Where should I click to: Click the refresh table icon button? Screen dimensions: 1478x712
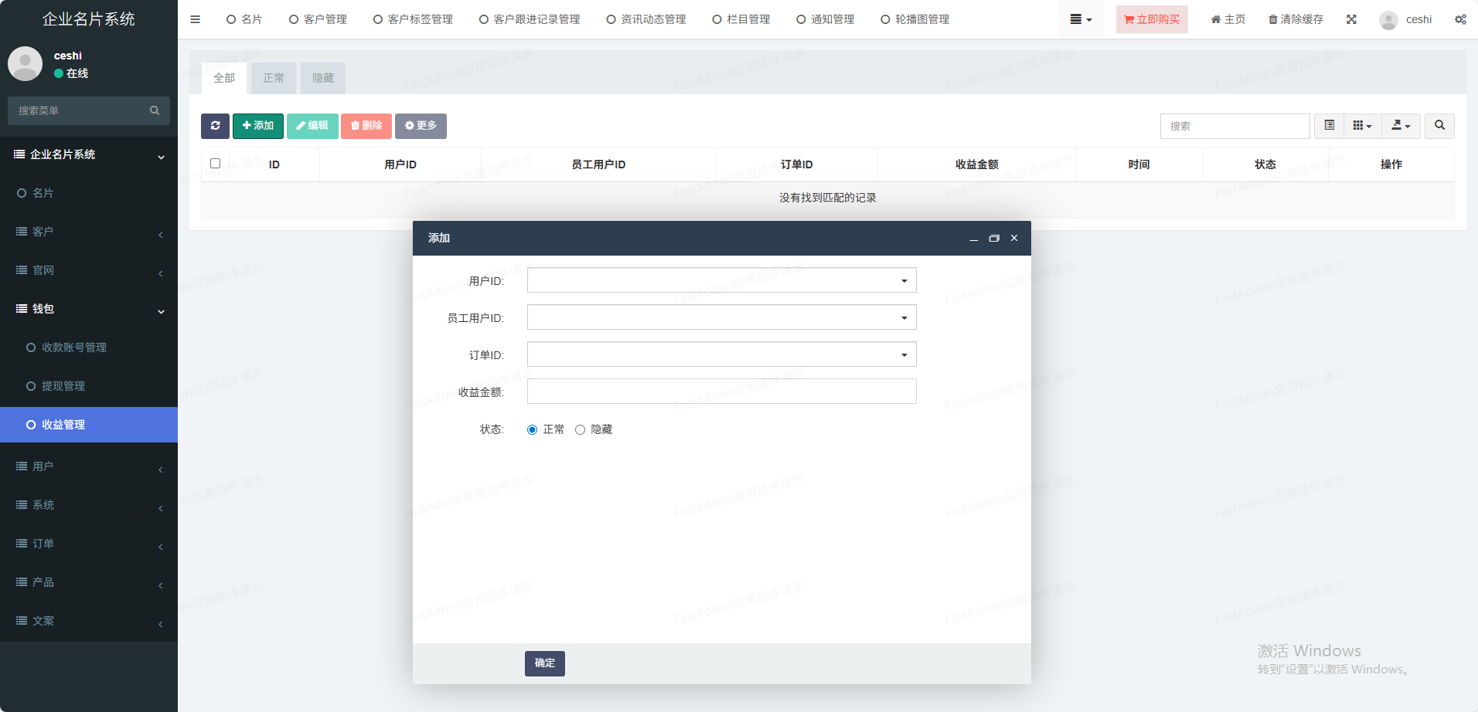[215, 126]
